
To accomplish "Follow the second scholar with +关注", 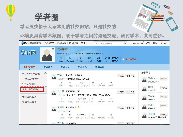I will coord(121,92).
